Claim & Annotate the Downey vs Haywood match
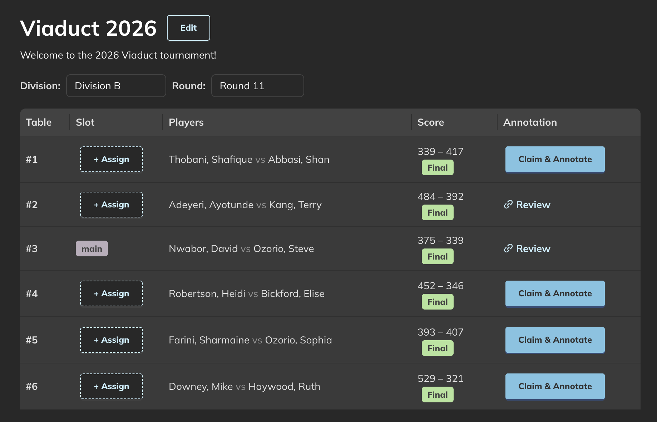The height and width of the screenshot is (422, 657). 554,386
